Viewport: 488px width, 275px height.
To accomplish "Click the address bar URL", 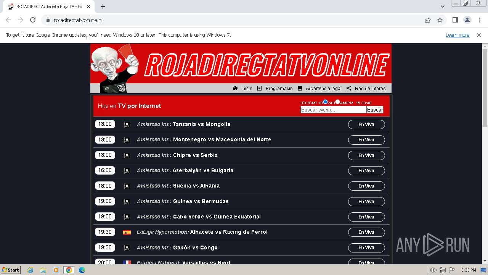I will pyautogui.click(x=78, y=20).
